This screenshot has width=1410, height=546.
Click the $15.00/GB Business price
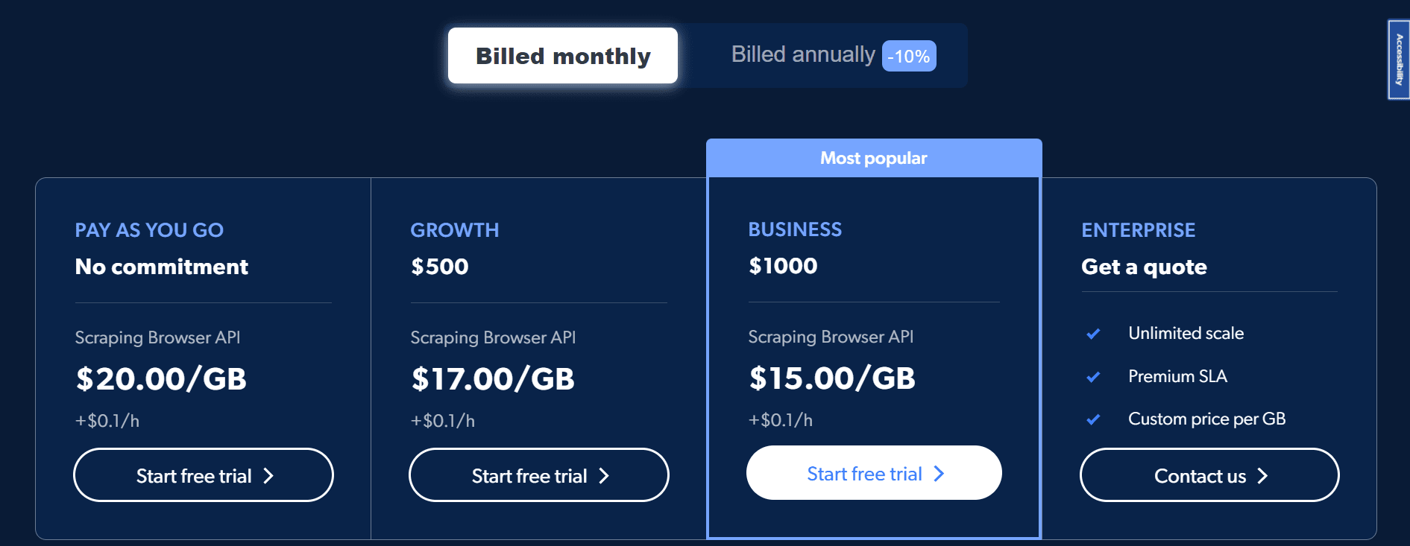pos(832,378)
